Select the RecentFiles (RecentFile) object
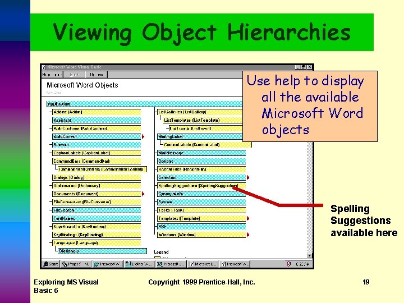Image resolution: width=404 pixels, height=303 pixels. point(201,169)
